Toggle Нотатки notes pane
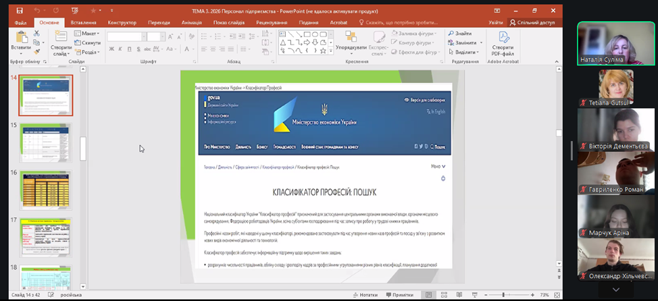Screen dimensions: 658x301 pos(365,295)
